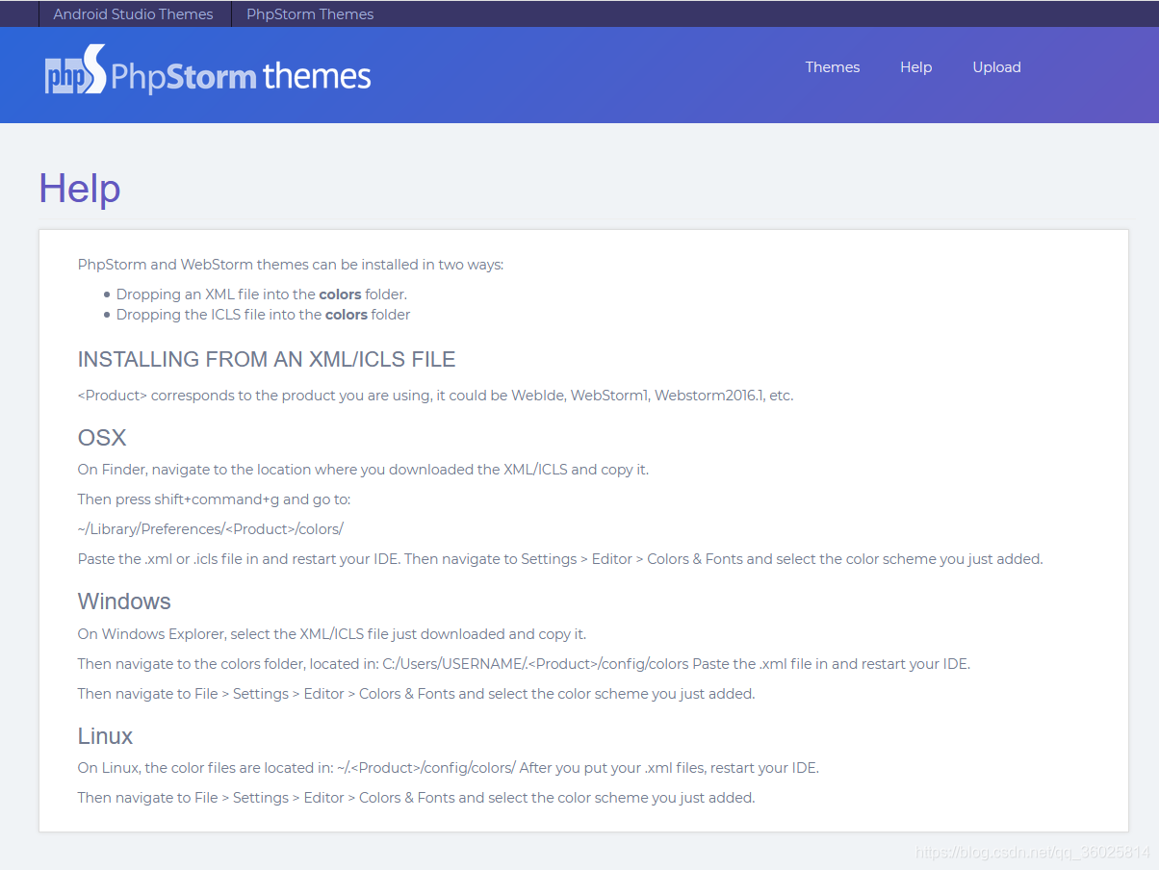1159x870 pixels.
Task: Open the Help navigation item
Action: coord(915,67)
